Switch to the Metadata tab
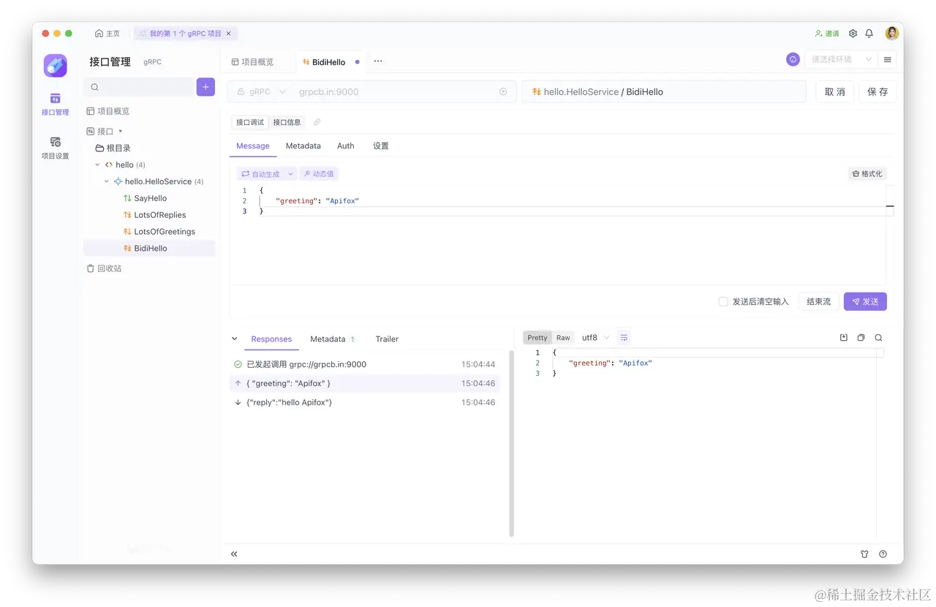Image resolution: width=936 pixels, height=607 pixels. pos(303,146)
